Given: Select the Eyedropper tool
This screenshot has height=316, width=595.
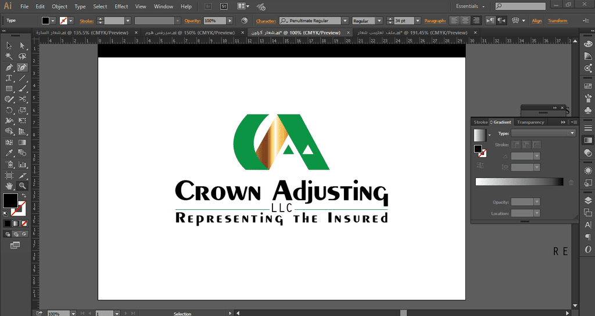Looking at the screenshot, I should (9, 153).
